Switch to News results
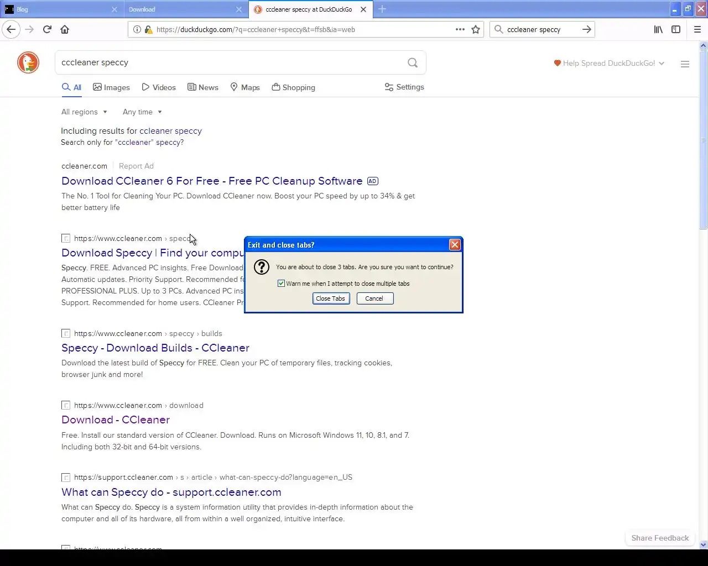The image size is (708, 566). click(x=203, y=87)
